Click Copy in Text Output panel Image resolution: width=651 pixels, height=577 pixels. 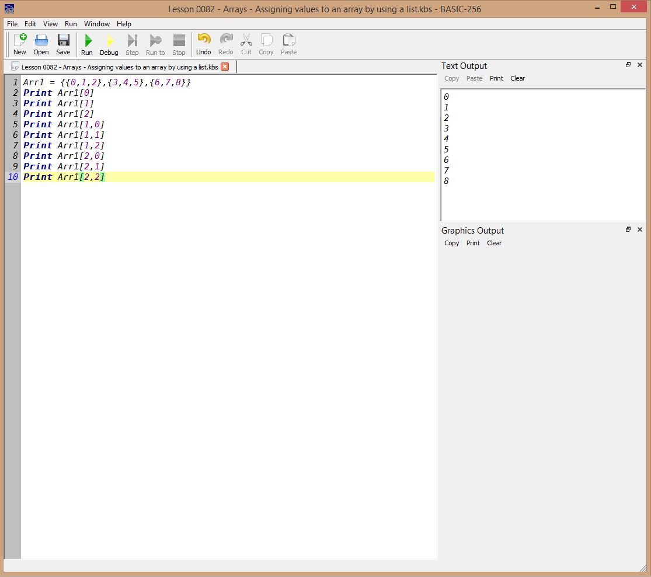pyautogui.click(x=452, y=78)
